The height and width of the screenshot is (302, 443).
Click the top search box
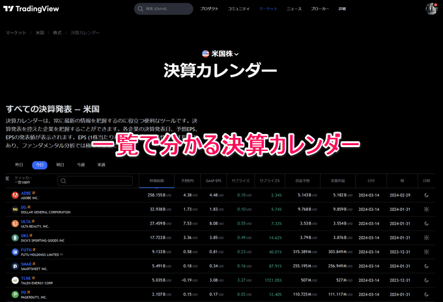click(164, 8)
